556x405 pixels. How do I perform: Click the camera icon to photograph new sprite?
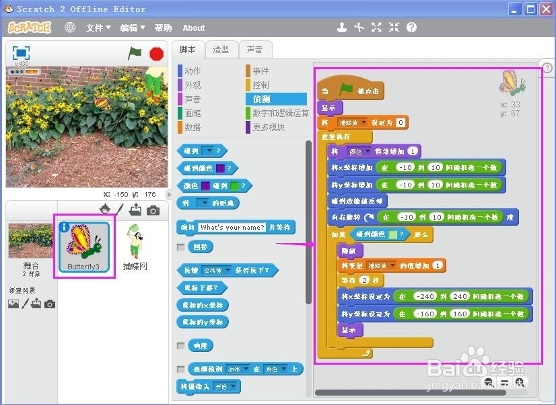[153, 210]
